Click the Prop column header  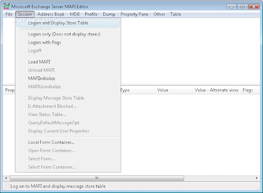tap(9, 90)
